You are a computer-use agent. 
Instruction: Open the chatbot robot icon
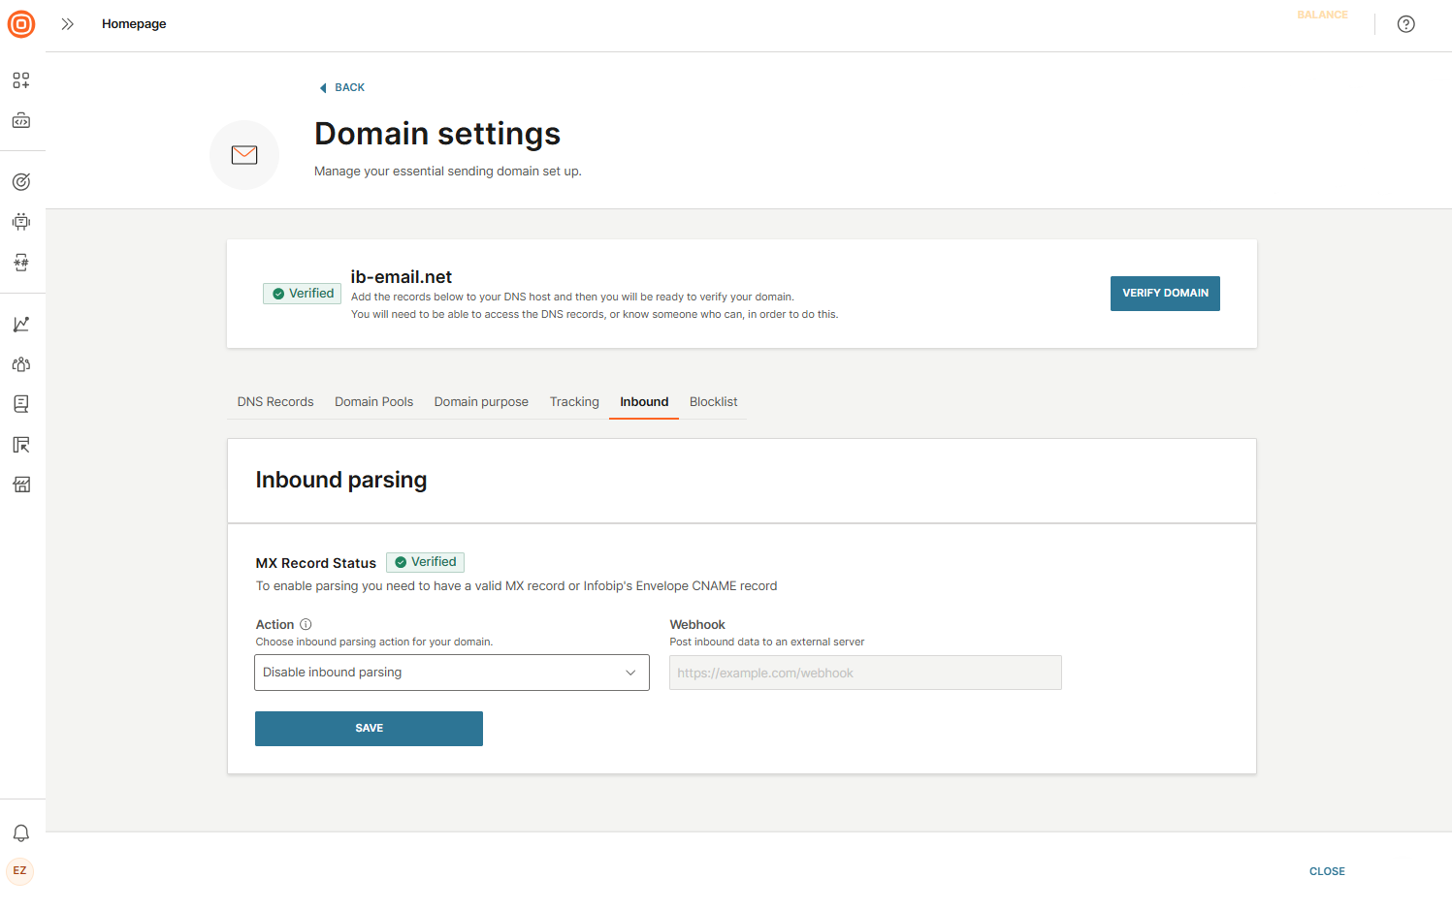tap(21, 222)
